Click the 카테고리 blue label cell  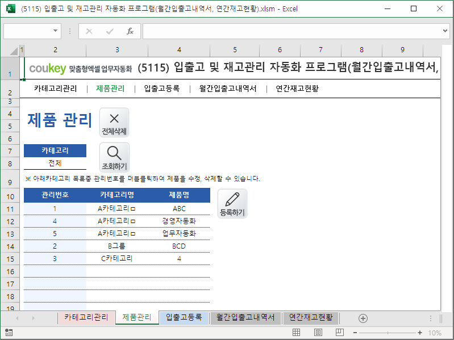(55, 150)
